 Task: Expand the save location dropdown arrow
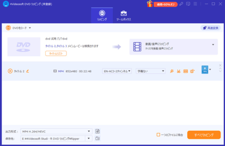pyautogui.click(x=89, y=139)
